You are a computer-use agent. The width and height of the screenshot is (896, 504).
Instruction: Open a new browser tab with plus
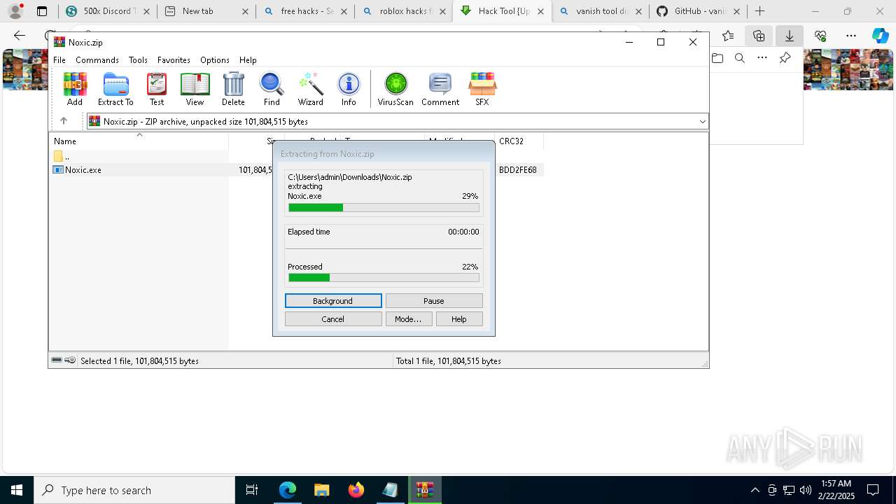point(760,11)
